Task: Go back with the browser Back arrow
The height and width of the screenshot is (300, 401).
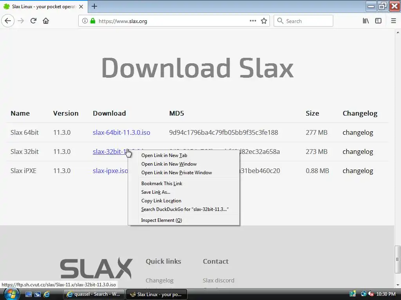Action: 8,21
